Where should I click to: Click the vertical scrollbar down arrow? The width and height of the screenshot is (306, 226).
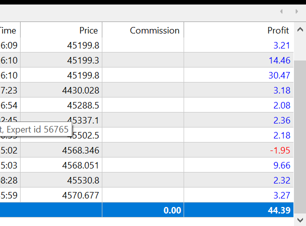click(299, 219)
